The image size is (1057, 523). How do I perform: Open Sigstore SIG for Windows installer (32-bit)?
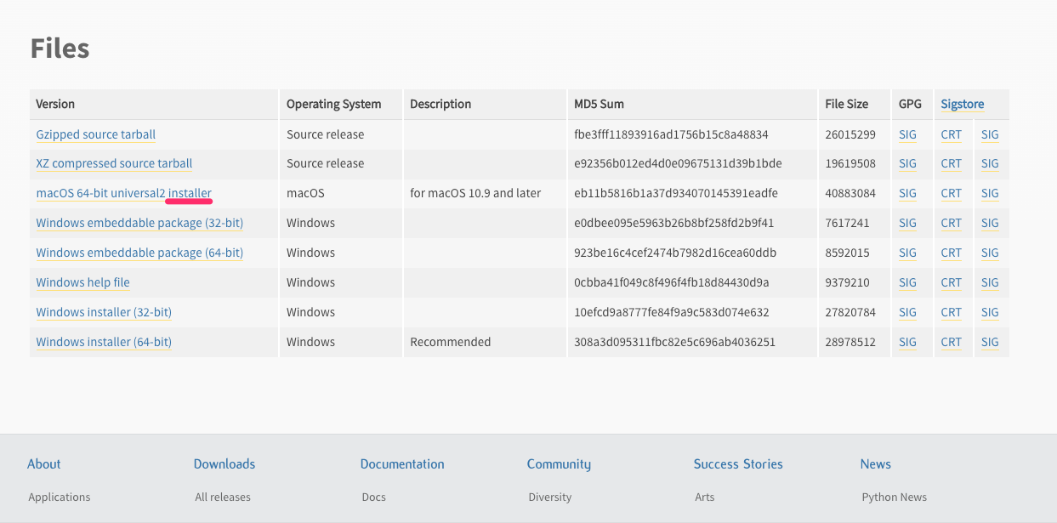pyautogui.click(x=990, y=312)
